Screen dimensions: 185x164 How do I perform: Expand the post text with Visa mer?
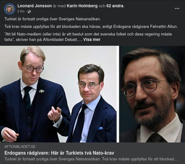point(92,39)
